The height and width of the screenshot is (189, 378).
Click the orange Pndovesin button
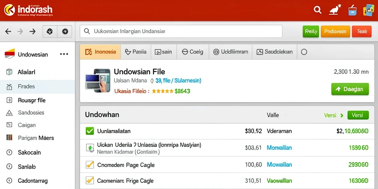tap(335, 31)
